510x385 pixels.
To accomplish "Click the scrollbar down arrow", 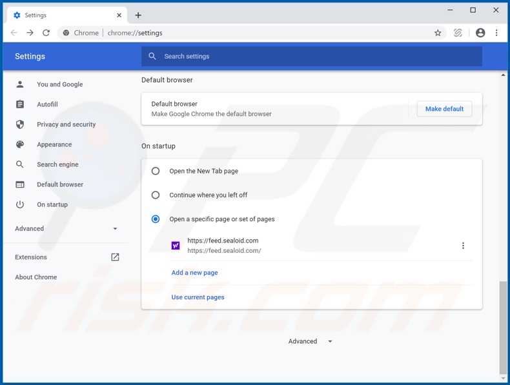I will click(x=503, y=379).
